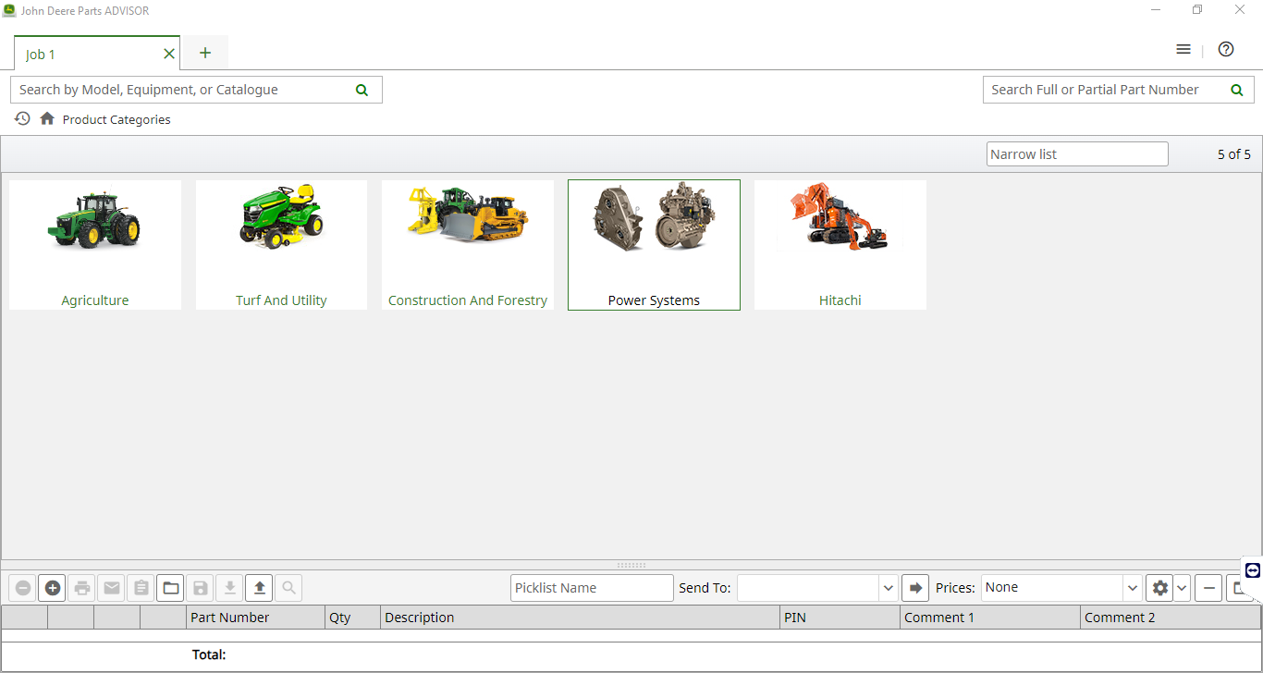Click Product Categories breadcrumb
The image size is (1263, 673).
(x=116, y=119)
